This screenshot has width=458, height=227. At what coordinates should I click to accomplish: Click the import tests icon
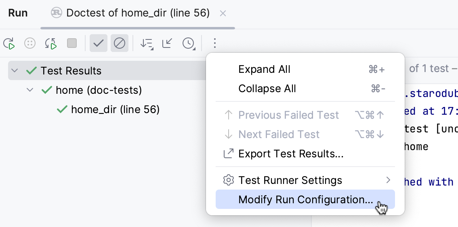(167, 43)
